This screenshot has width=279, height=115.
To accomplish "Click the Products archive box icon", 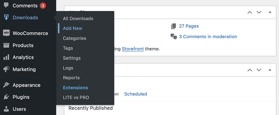I will (x=6, y=45).
